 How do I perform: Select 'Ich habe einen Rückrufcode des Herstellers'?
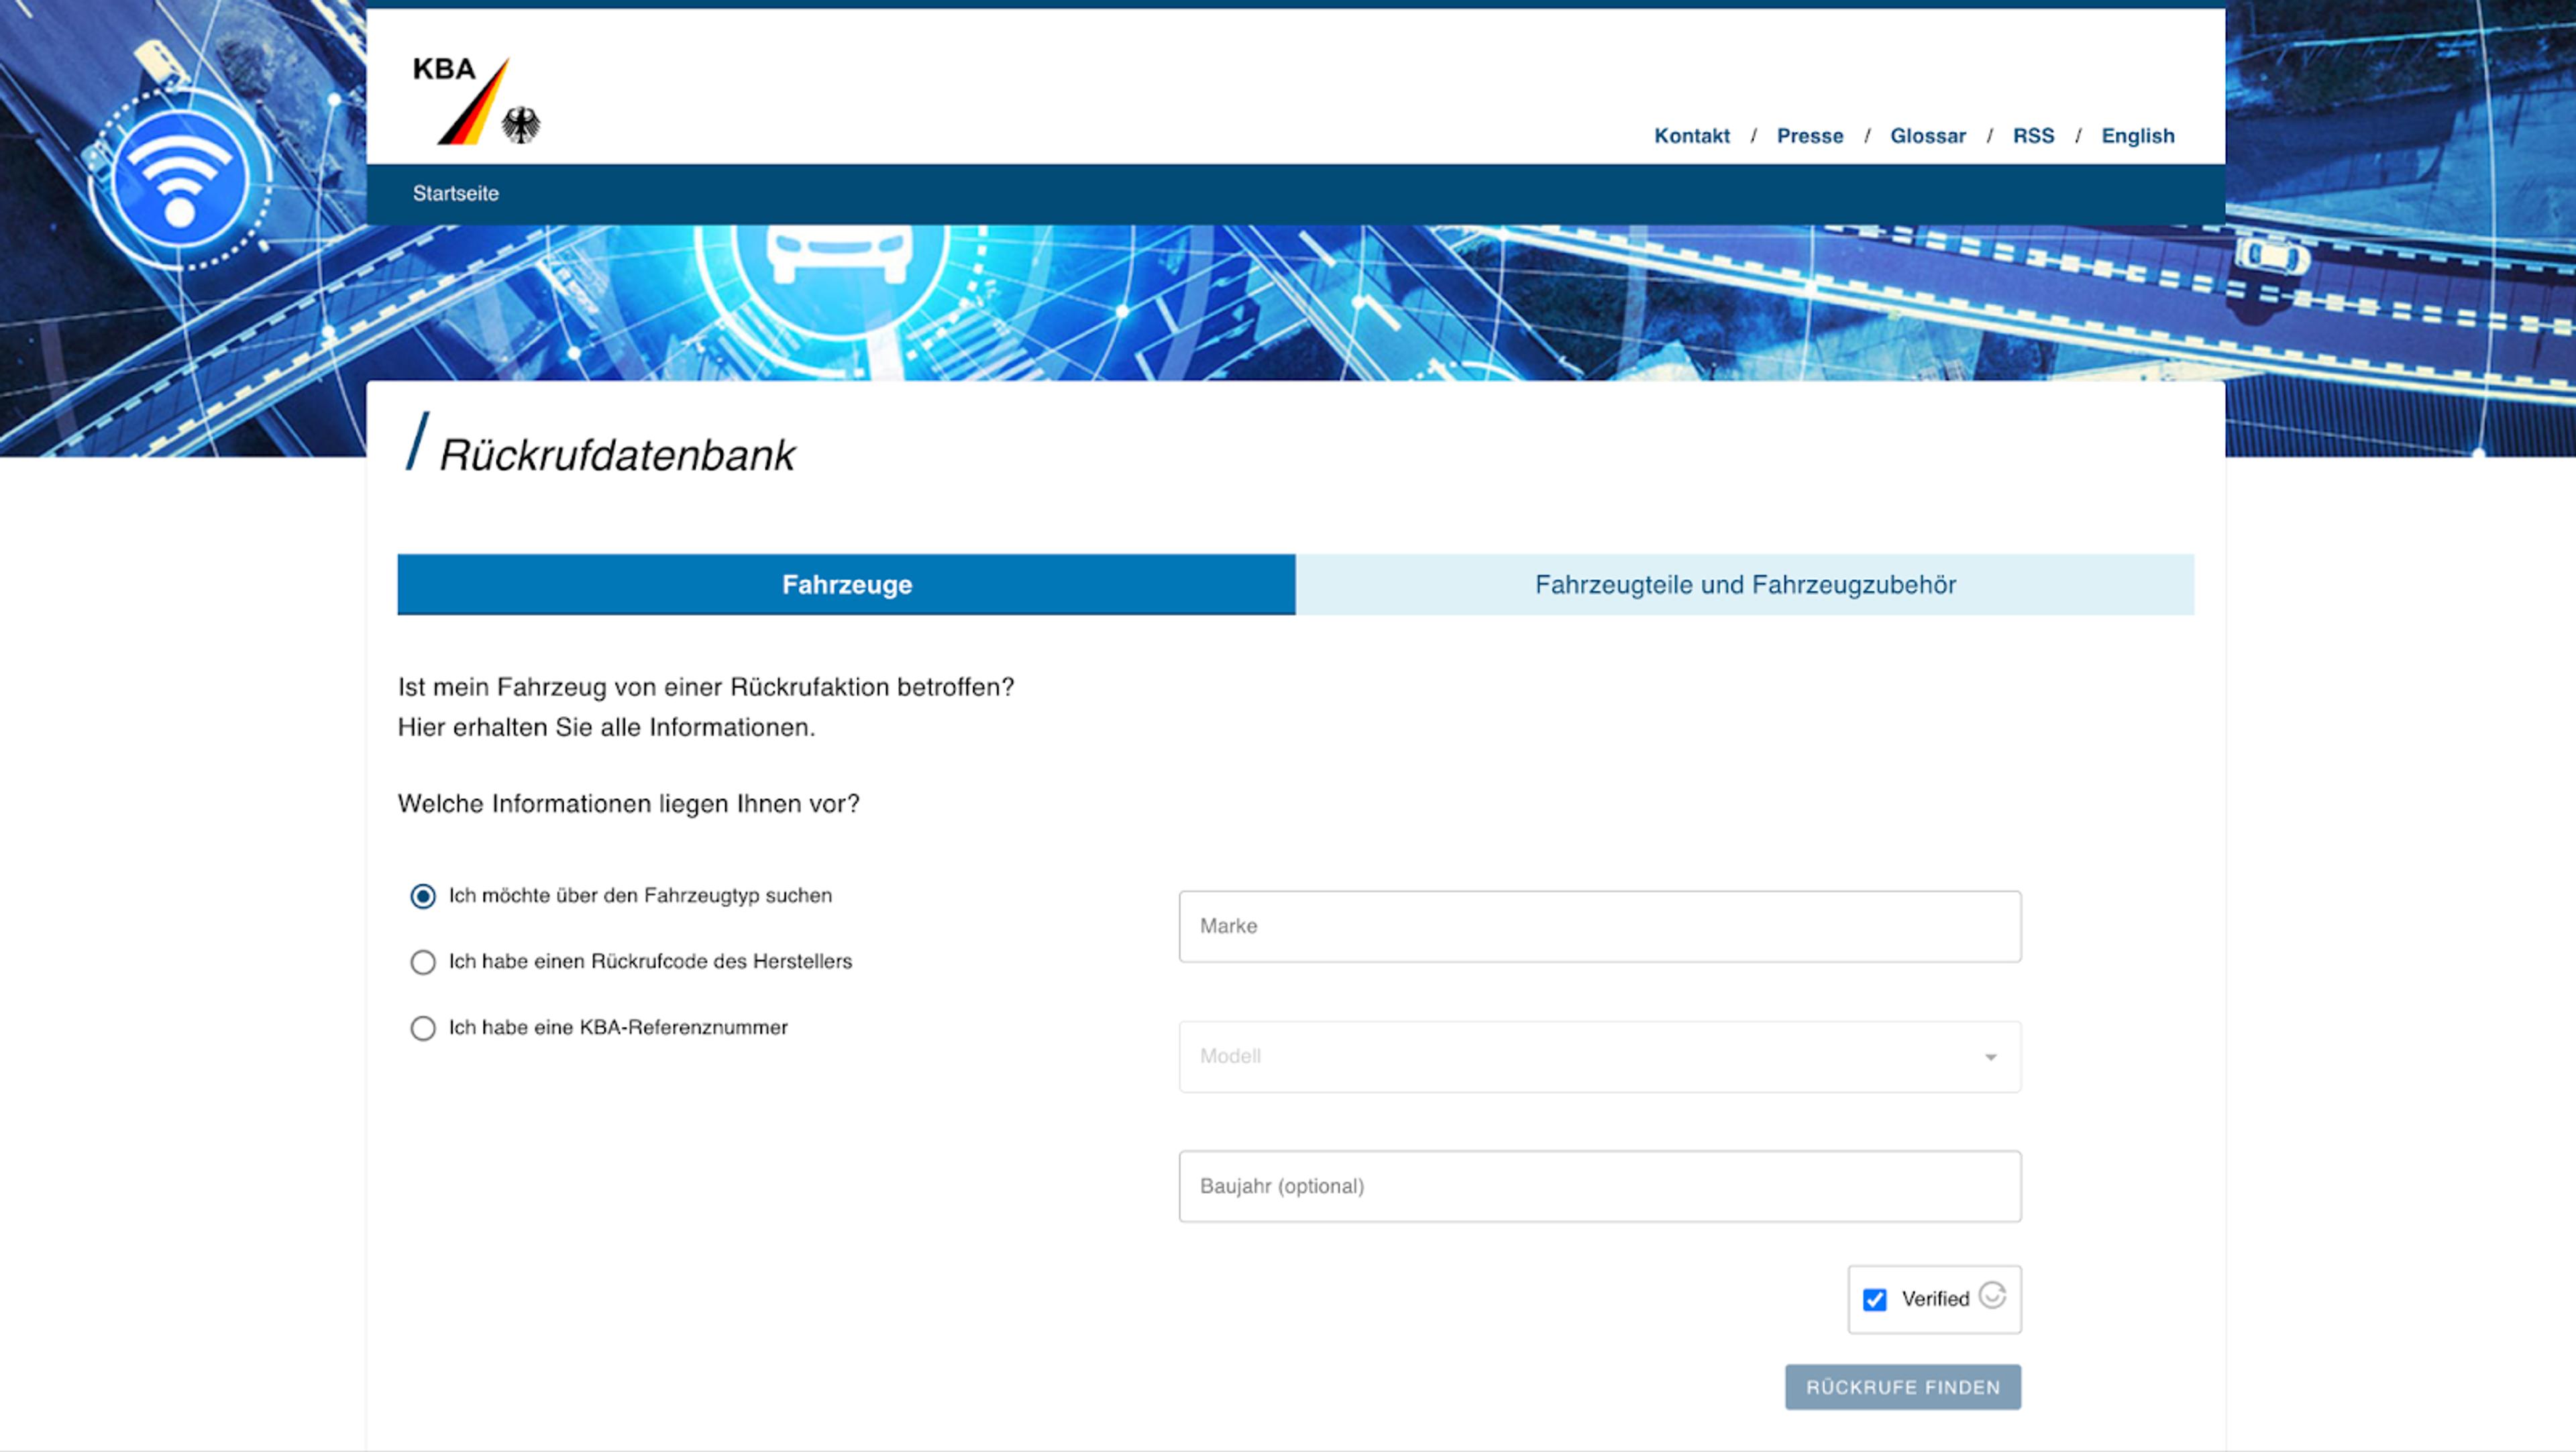coord(423,962)
